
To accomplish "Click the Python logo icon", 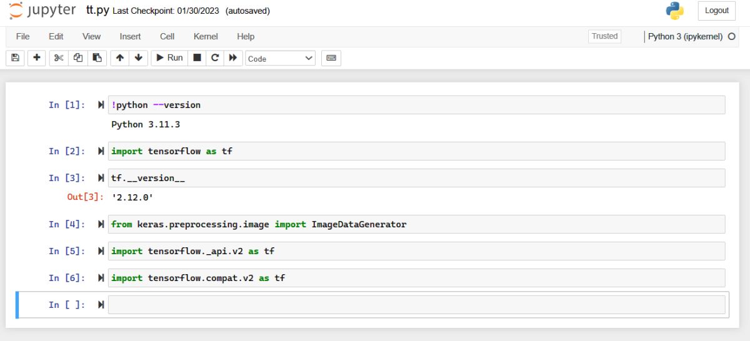I will pos(675,11).
